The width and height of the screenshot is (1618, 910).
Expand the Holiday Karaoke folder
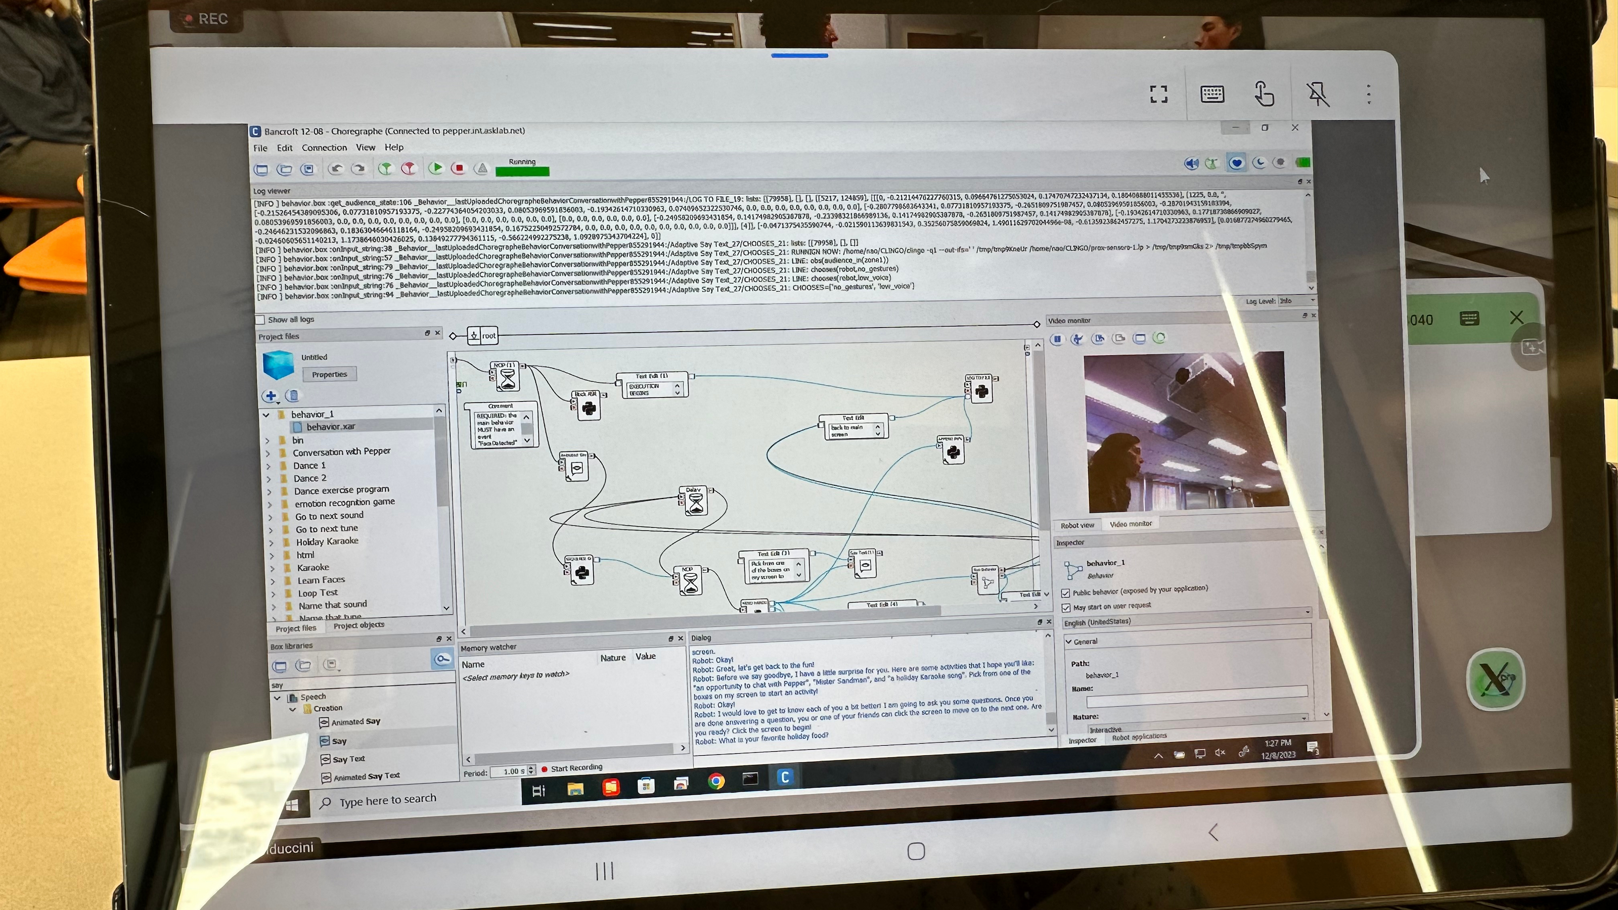pos(271,542)
